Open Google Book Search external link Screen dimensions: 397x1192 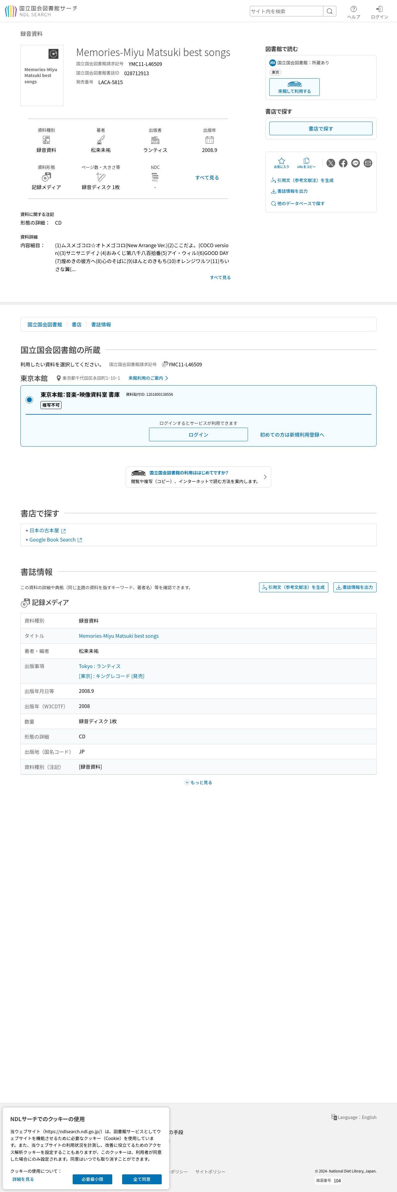(55, 540)
